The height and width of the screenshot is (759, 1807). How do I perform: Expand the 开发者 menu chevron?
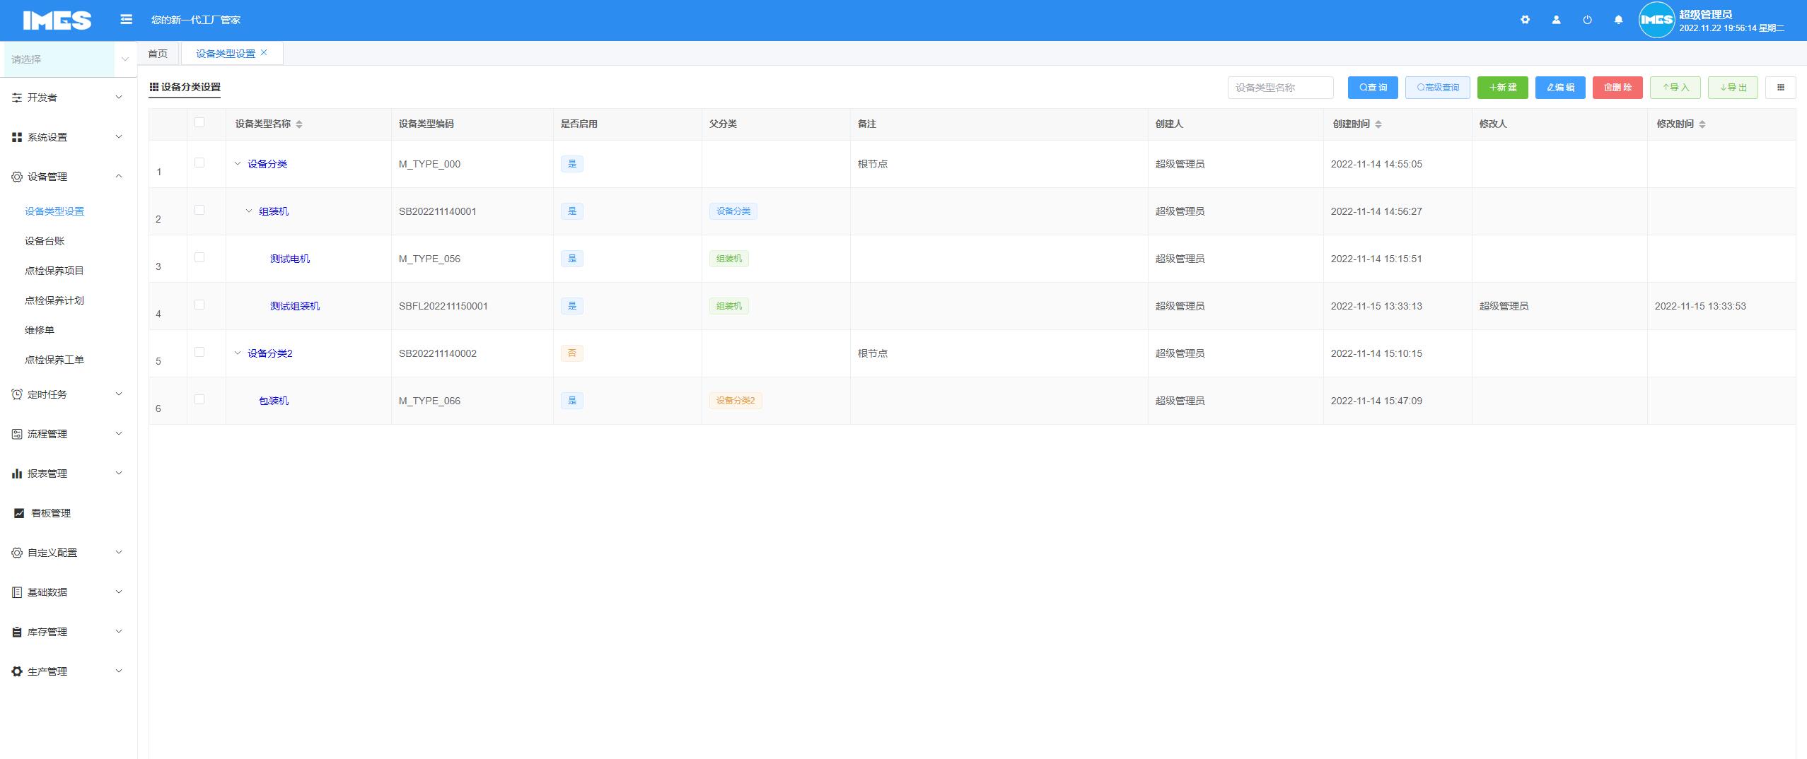click(119, 97)
